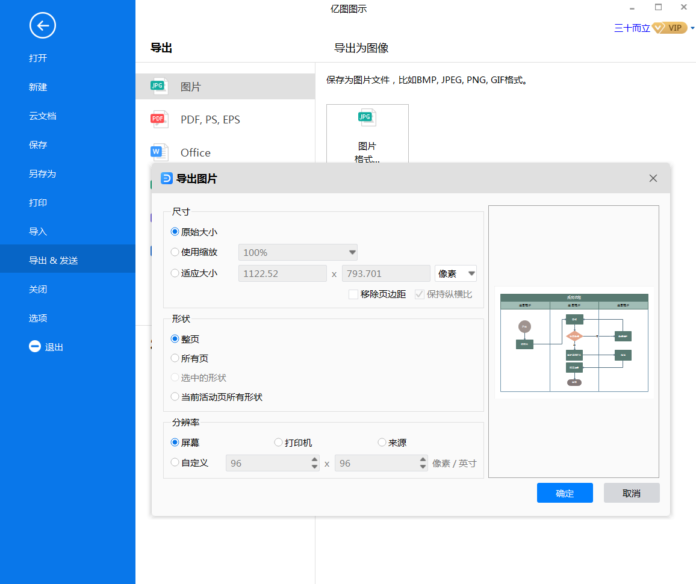Decrease the first 96 resolution spinner
The width and height of the screenshot is (696, 584).
[x=315, y=467]
